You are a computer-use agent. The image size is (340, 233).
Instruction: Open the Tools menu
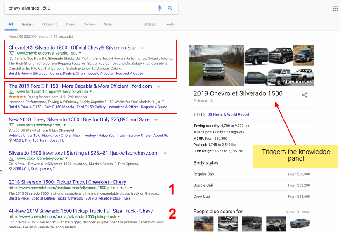pos(169,24)
